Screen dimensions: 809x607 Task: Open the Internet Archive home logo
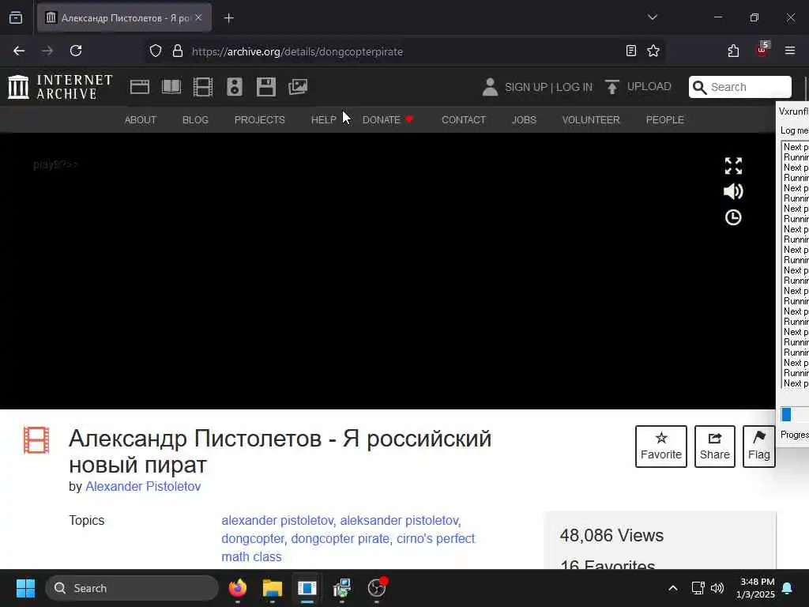tap(60, 87)
